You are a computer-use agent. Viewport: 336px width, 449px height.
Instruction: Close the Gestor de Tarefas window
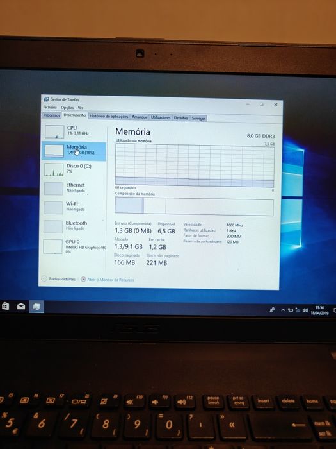coord(276,105)
